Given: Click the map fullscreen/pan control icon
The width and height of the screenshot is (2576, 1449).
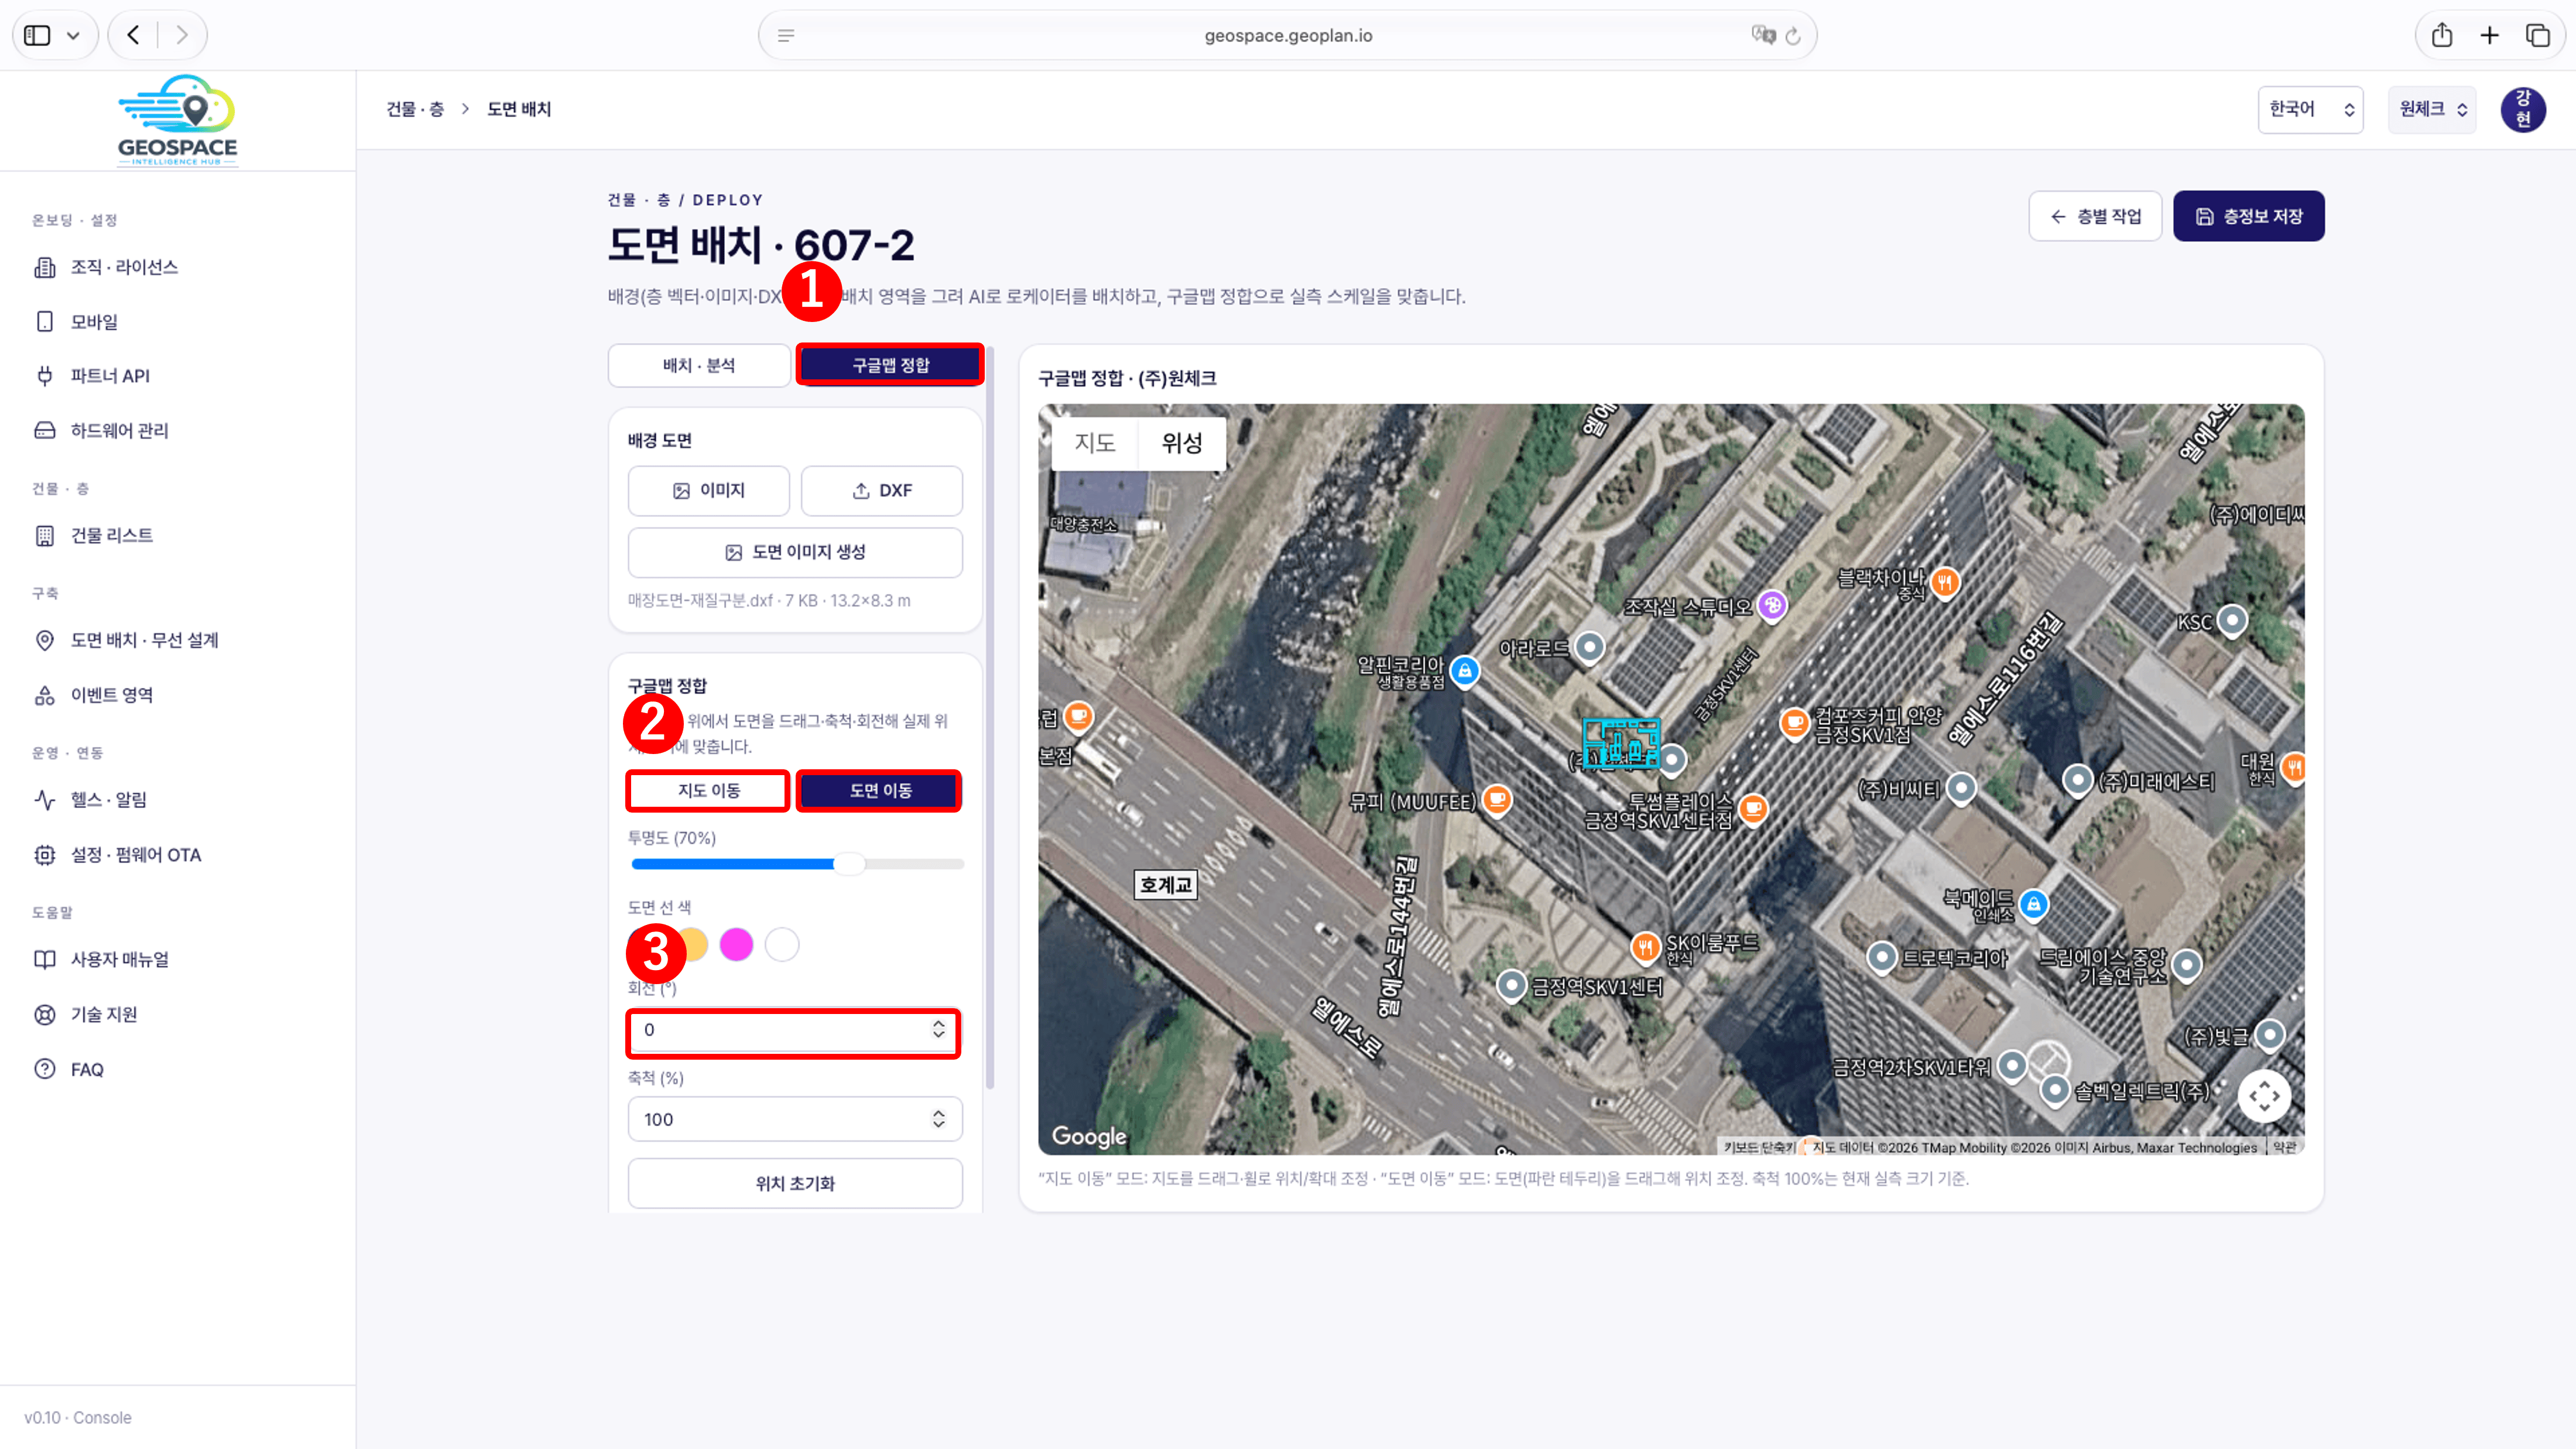Looking at the screenshot, I should point(2264,1096).
